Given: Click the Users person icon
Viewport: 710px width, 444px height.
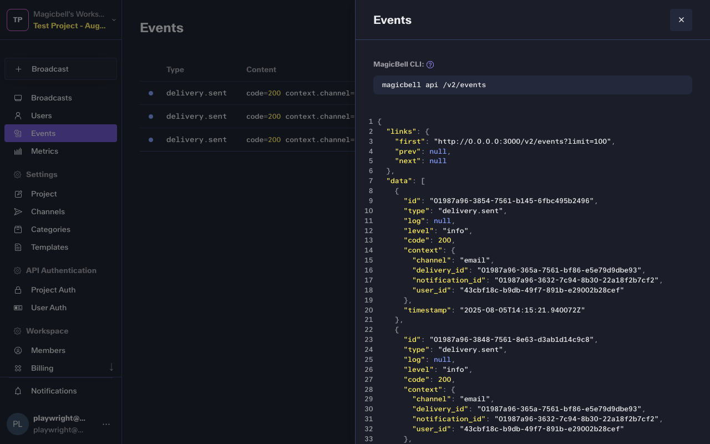Looking at the screenshot, I should click(x=18, y=115).
